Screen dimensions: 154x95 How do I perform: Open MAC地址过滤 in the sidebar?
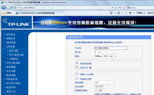click(x=16, y=55)
